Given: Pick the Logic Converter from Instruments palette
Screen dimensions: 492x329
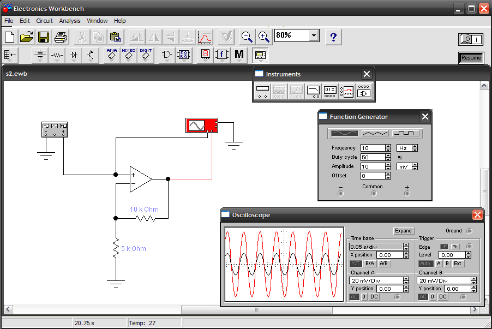Looking at the screenshot, I should coord(364,91).
